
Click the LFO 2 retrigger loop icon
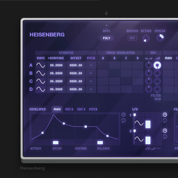pyautogui.click(x=165, y=137)
